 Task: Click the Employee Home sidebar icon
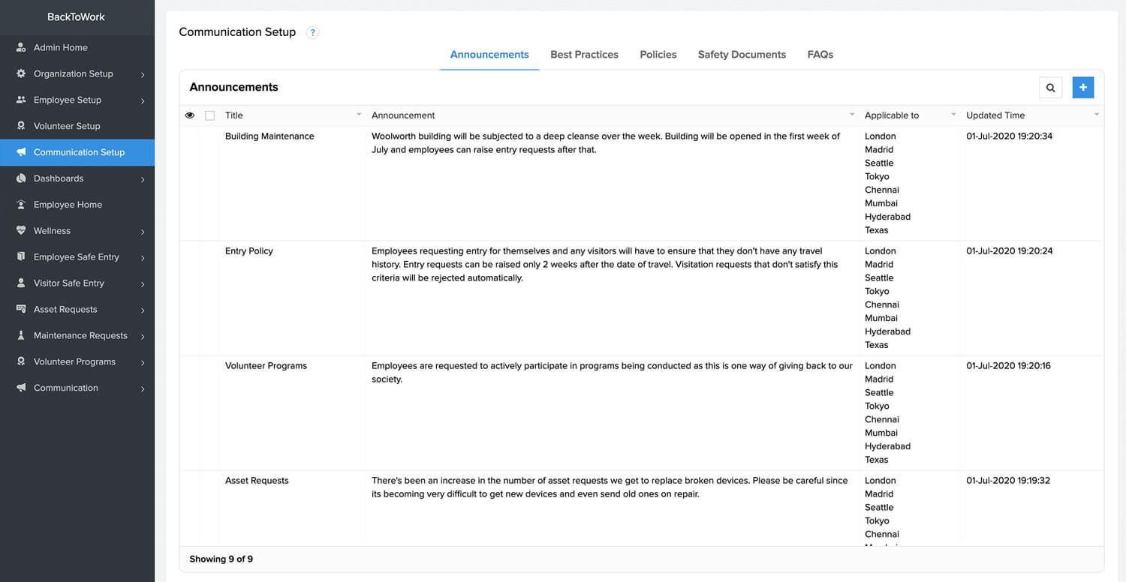pyautogui.click(x=21, y=205)
